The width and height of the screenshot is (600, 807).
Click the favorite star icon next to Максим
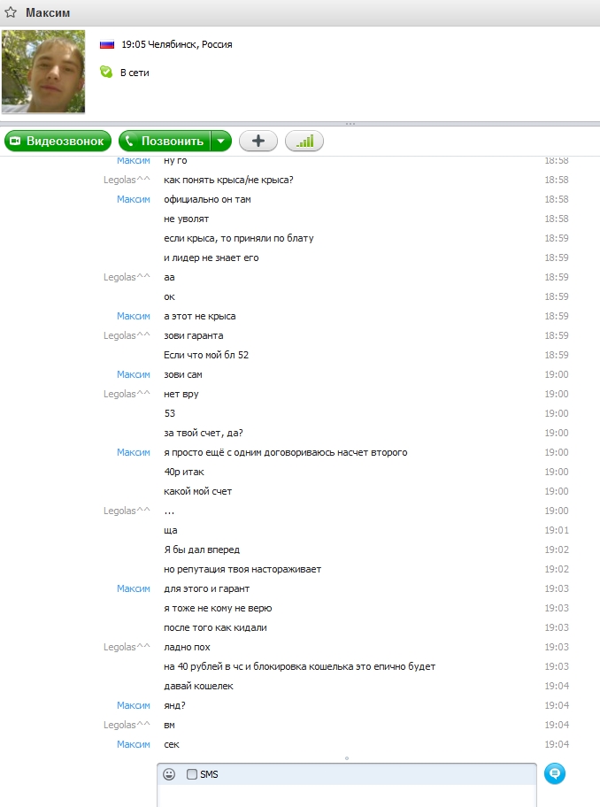coord(11,12)
